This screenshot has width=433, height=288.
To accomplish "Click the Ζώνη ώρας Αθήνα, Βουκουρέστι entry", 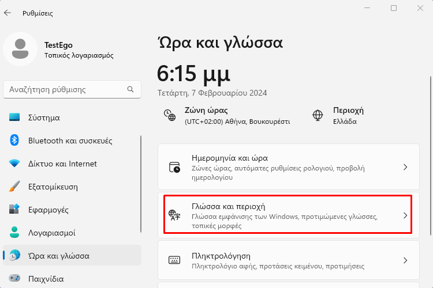I will click(227, 115).
